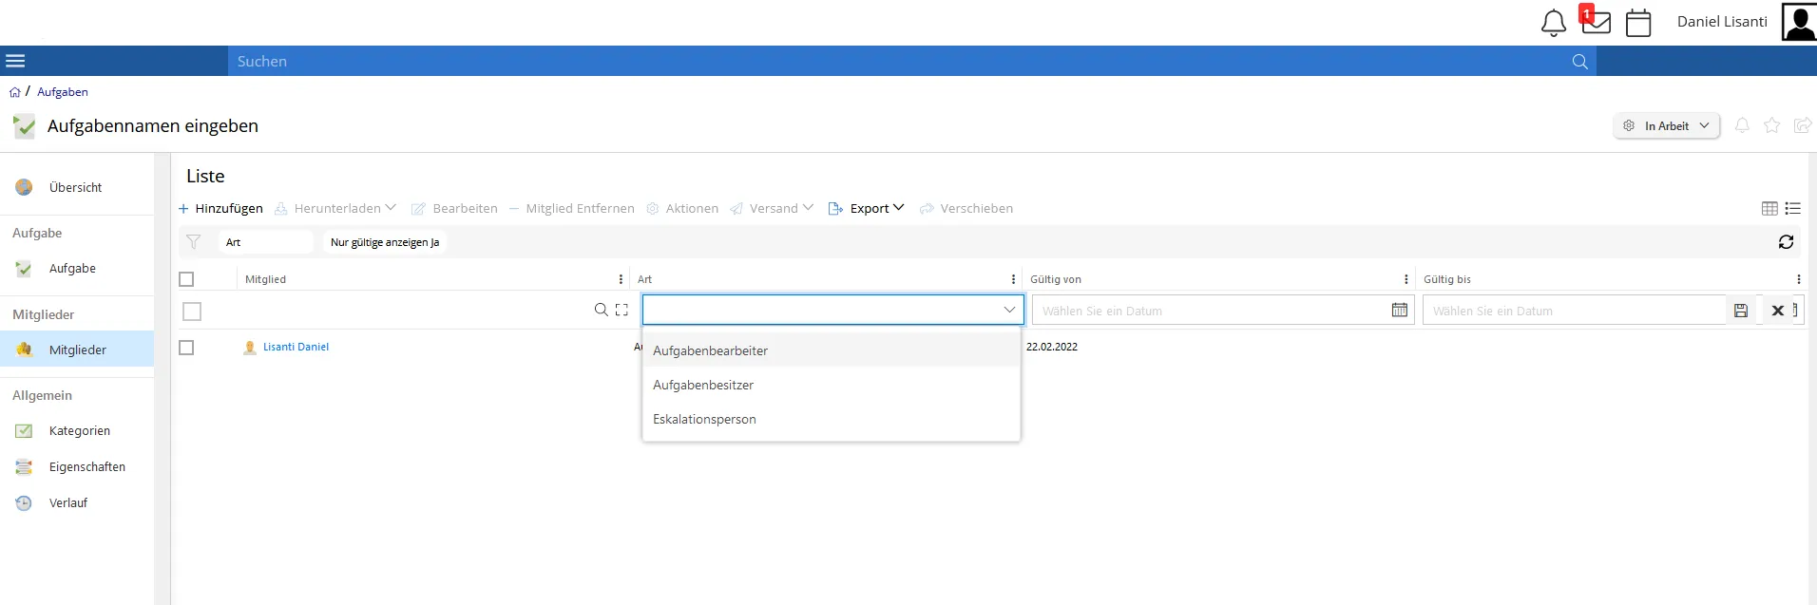The height and width of the screenshot is (605, 1817).
Task: Open the Versand dropdown
Action: [772, 208]
